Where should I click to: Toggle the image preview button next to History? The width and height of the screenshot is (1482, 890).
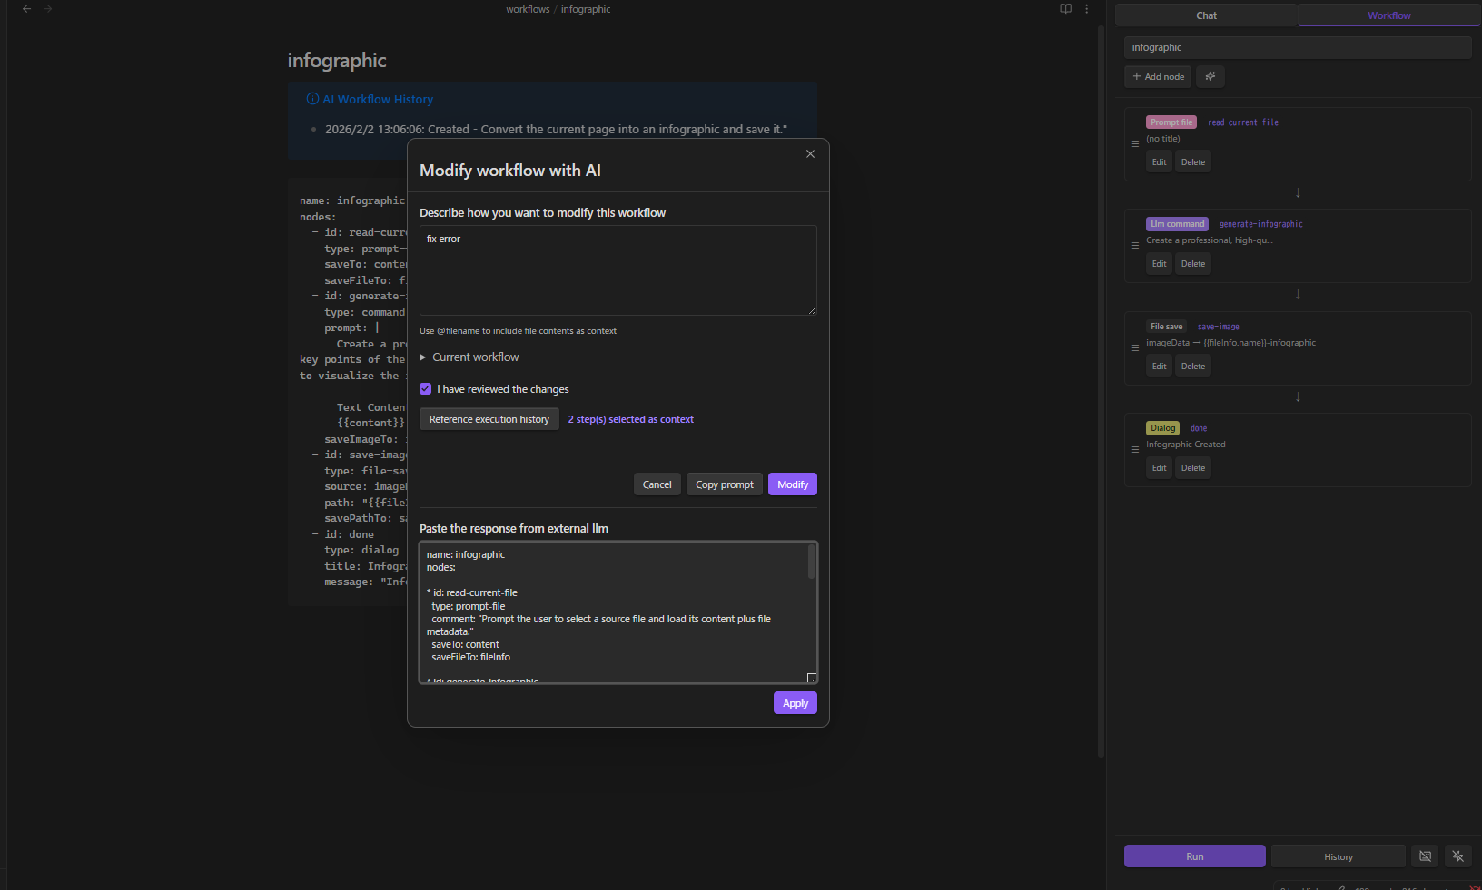point(1424,856)
